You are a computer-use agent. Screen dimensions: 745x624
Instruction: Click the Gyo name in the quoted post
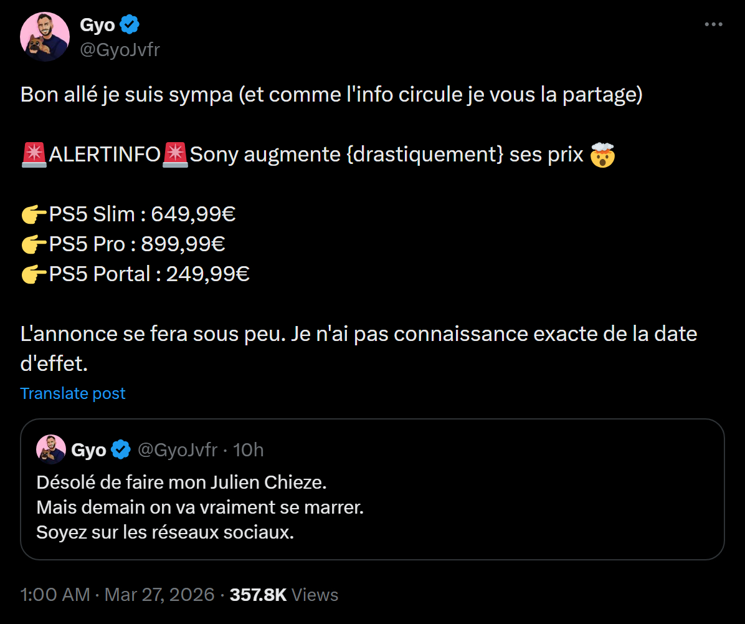[x=89, y=450]
